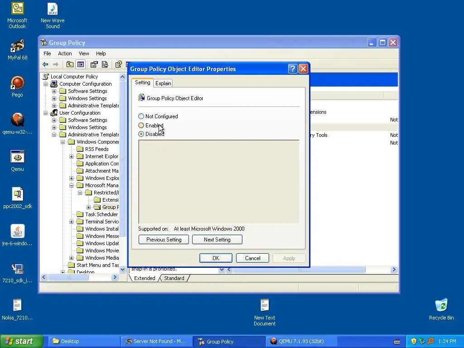Select the jre-6-windows installer icon
464x348 pixels.
coord(17,235)
